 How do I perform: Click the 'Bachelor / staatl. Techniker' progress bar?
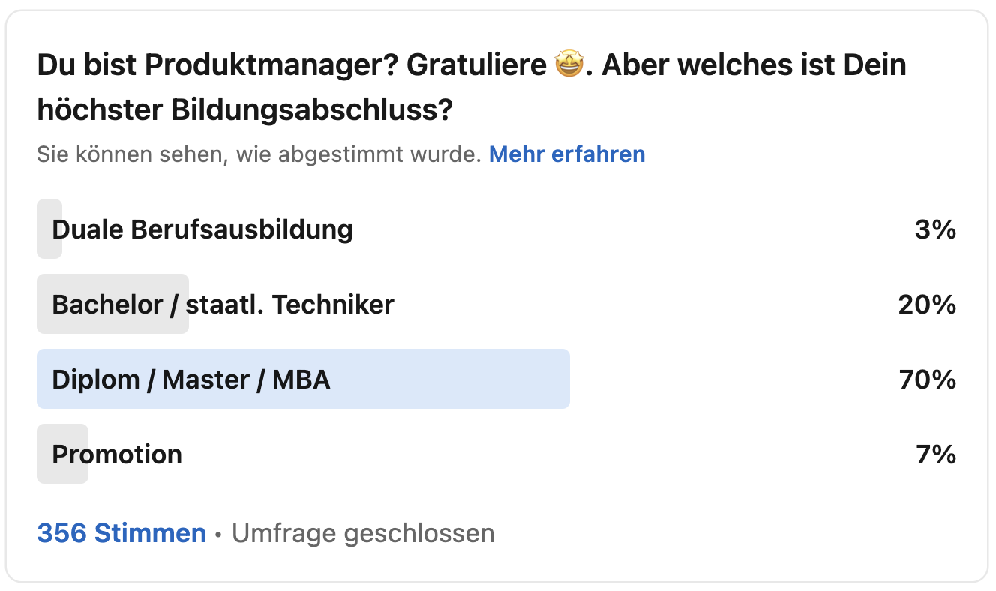(x=112, y=304)
